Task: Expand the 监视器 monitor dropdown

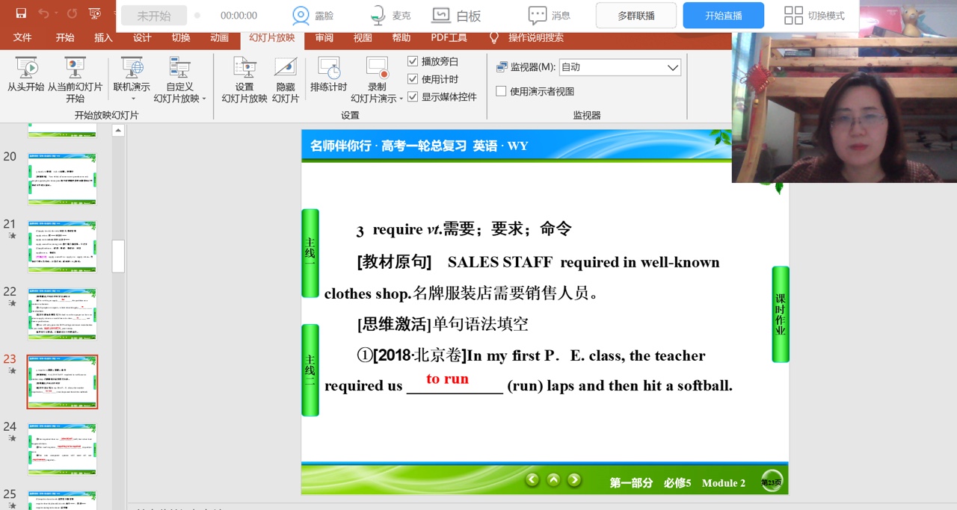Action: (x=671, y=67)
